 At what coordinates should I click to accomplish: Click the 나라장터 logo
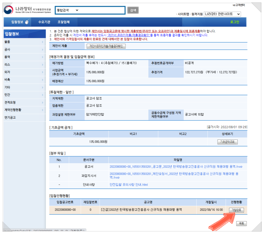point(27,10)
